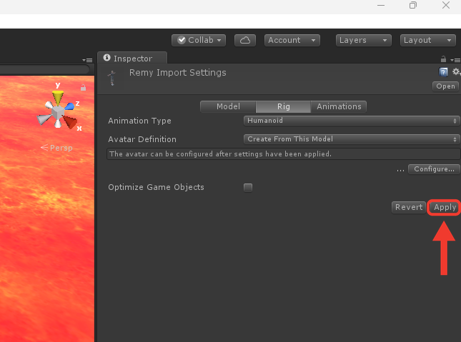
Task: Click the Remy Import Settings title
Action: (177, 73)
